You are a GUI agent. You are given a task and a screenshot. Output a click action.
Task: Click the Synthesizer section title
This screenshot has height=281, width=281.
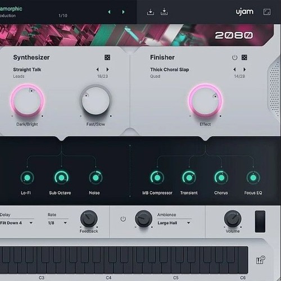click(x=31, y=57)
